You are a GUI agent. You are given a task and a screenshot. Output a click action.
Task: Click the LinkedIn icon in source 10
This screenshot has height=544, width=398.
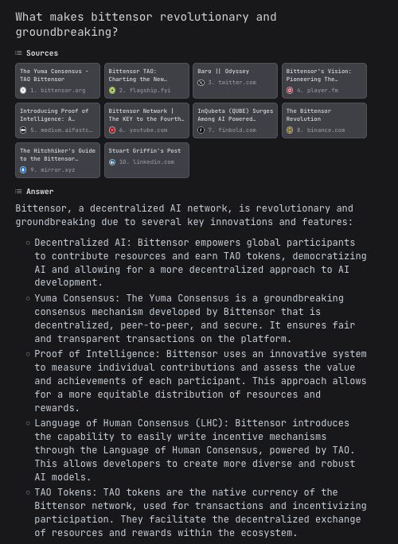point(111,162)
